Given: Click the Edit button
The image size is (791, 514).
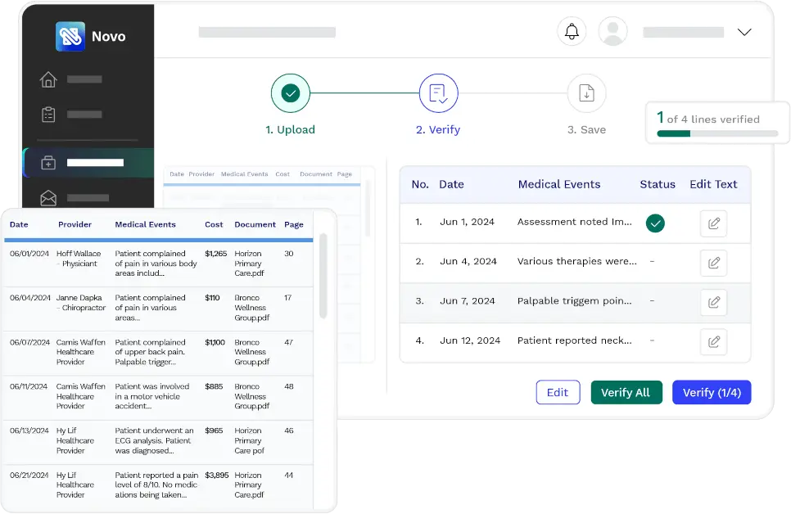Looking at the screenshot, I should [x=558, y=392].
